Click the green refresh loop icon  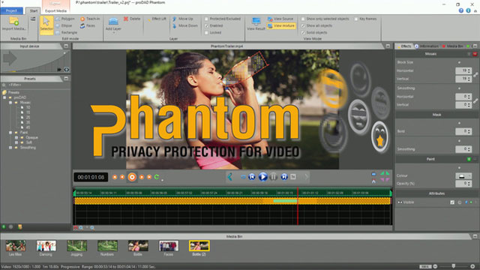pyautogui.click(x=157, y=177)
